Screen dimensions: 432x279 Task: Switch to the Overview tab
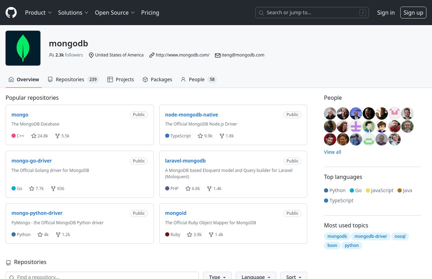click(x=24, y=80)
